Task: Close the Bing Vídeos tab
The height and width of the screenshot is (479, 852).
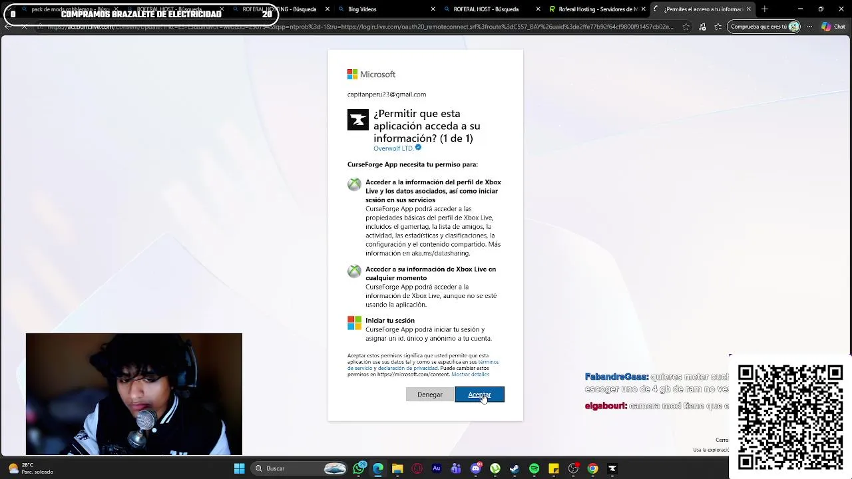Action: click(433, 9)
